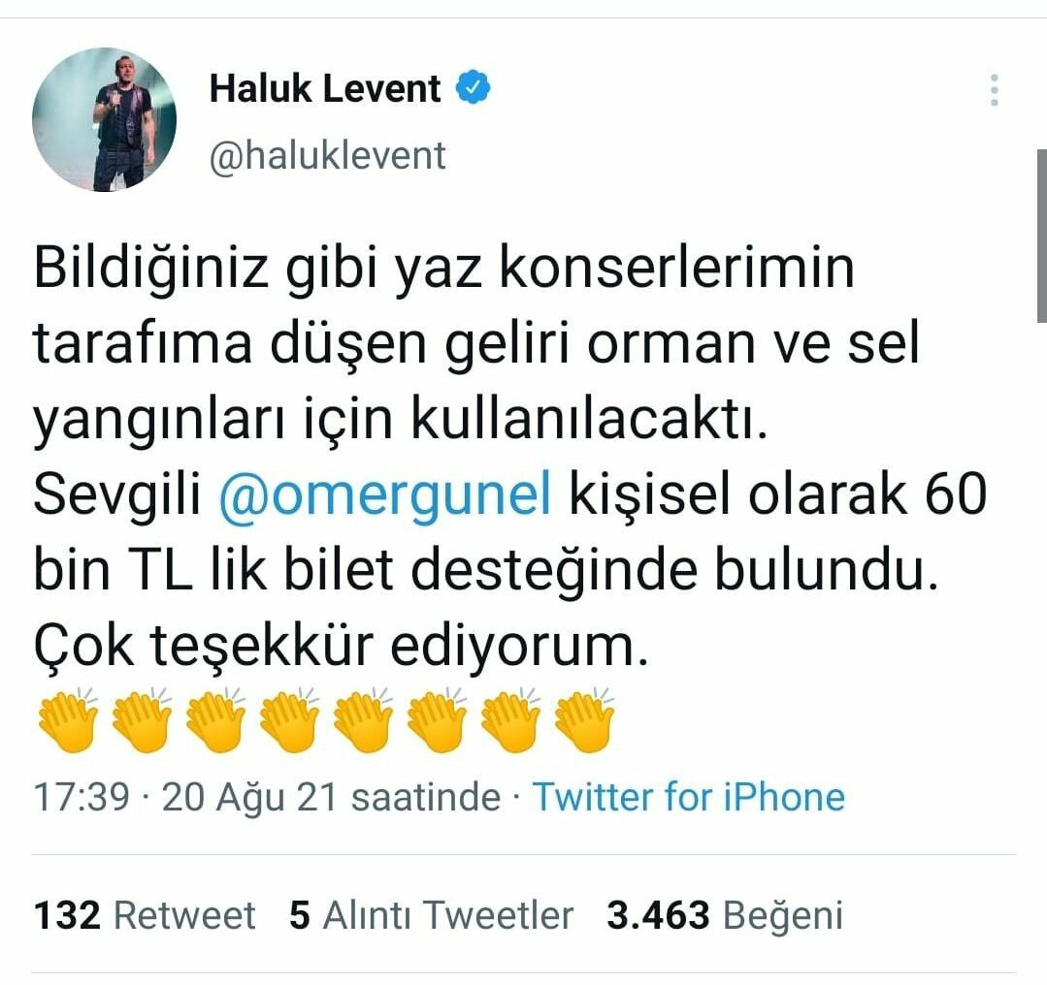Open Haluk Levent's profile picture
Viewport: 1047px width, 985px height.
104,119
